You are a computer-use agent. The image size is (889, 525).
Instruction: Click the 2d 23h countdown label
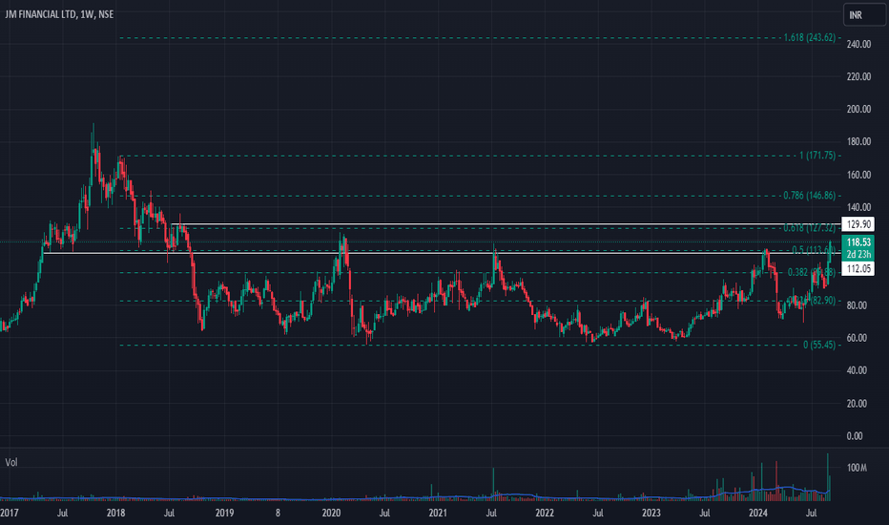(858, 254)
